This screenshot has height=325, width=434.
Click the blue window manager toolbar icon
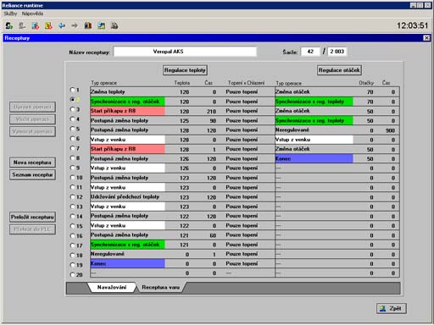click(x=102, y=26)
